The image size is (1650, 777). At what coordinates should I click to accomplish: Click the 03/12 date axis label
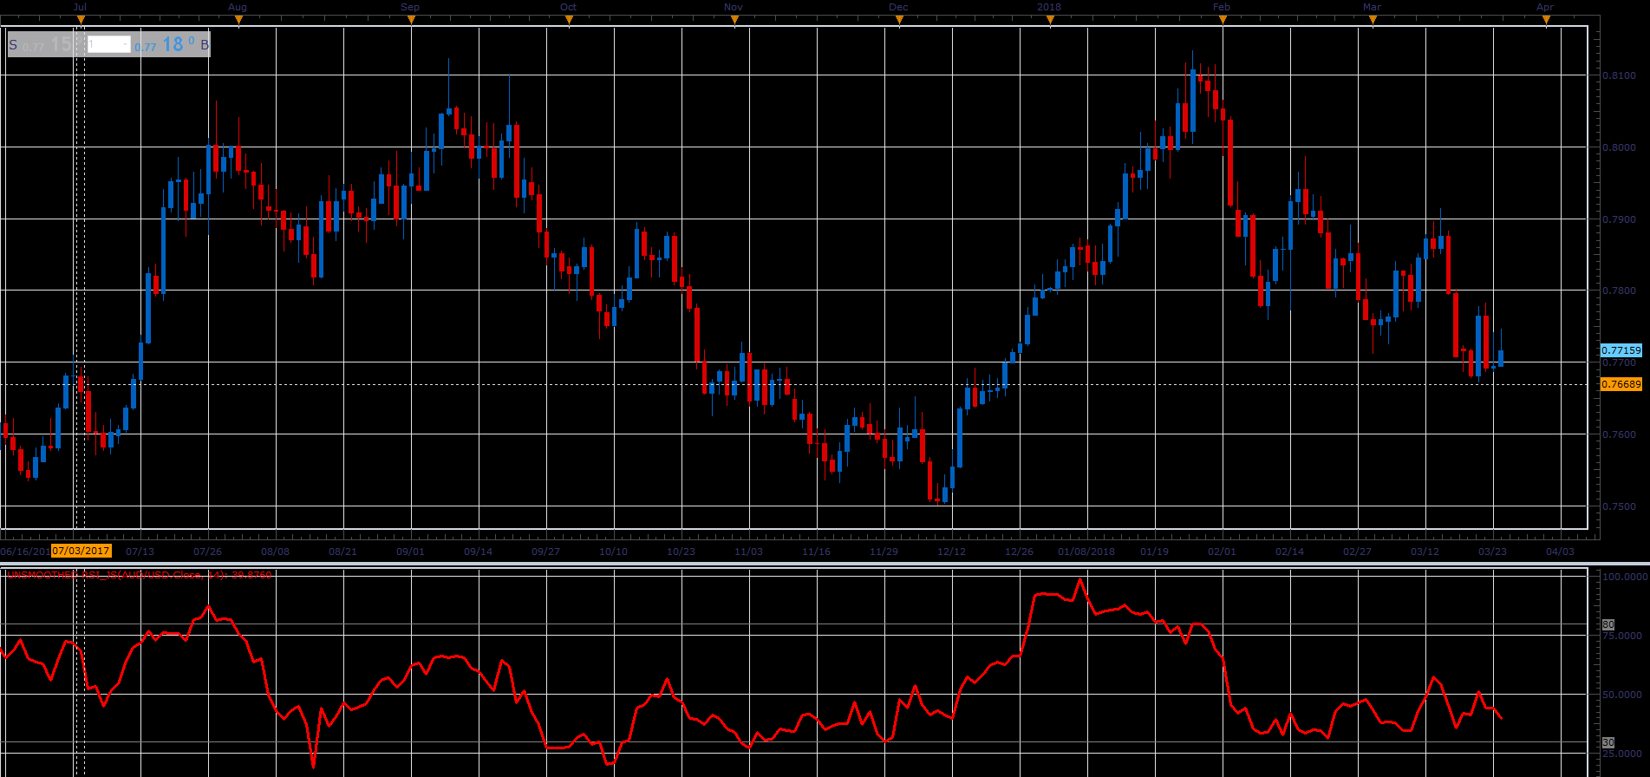point(1425,552)
